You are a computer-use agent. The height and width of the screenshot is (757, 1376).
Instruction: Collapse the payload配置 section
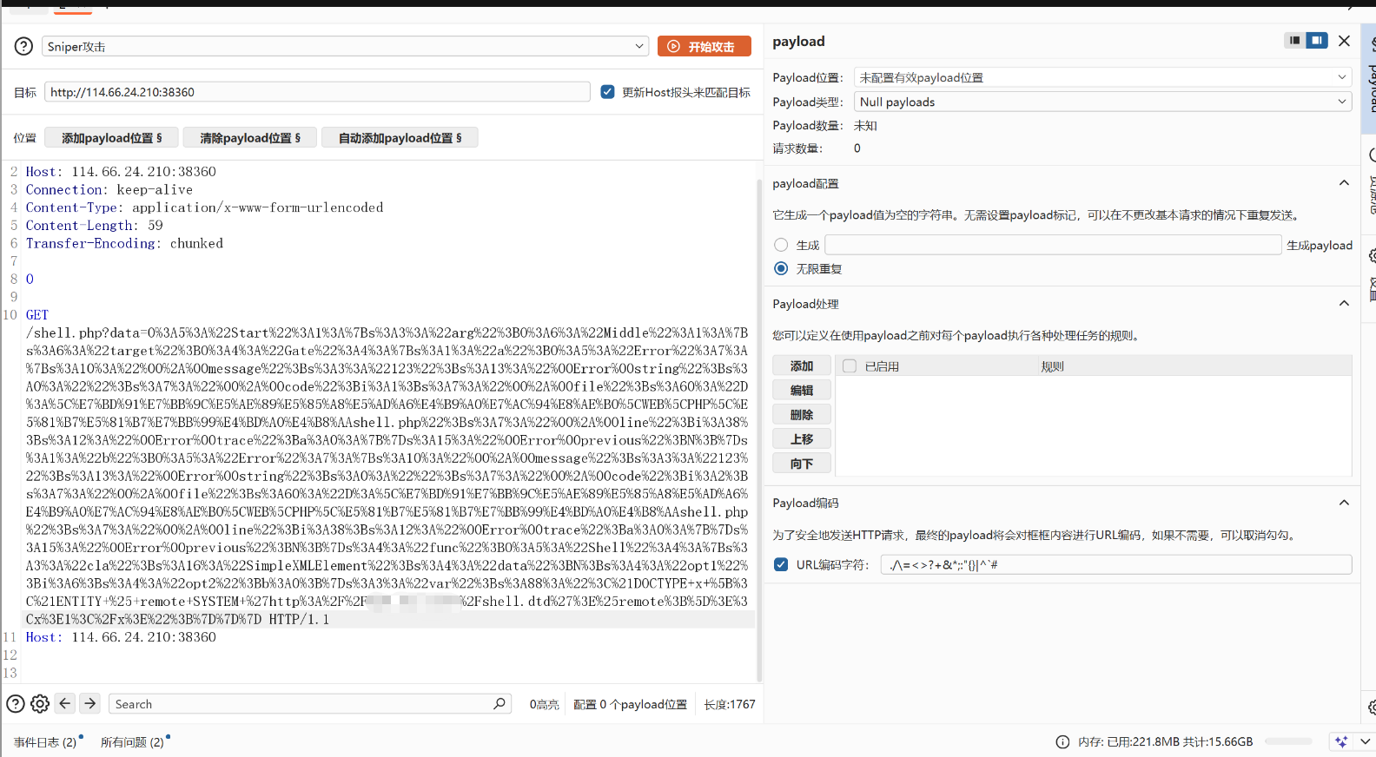pos(1344,183)
